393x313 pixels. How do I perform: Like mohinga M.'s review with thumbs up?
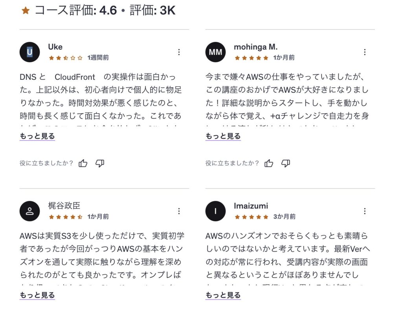click(x=269, y=163)
